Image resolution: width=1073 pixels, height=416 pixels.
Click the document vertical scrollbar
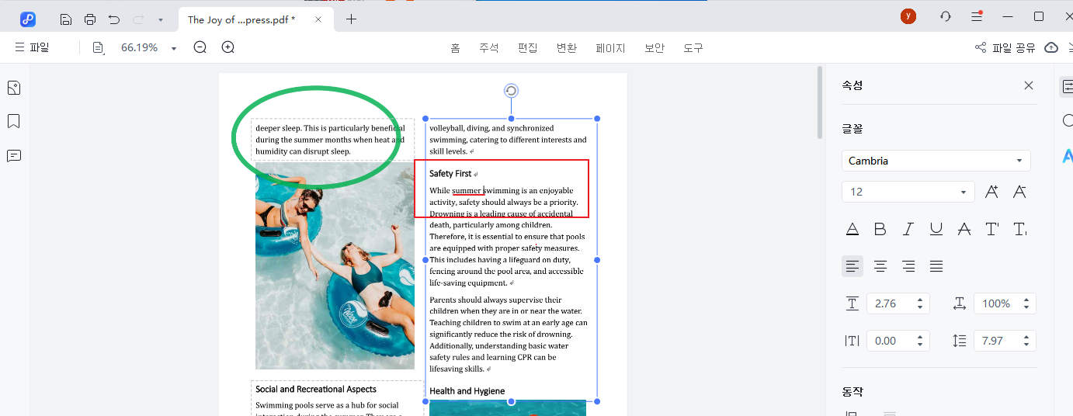pos(820,102)
